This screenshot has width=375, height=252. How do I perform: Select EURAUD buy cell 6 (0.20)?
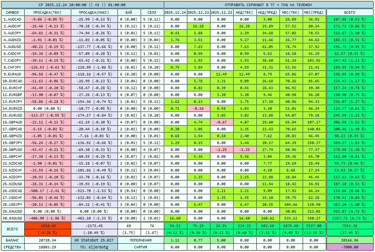click(x=129, y=74)
